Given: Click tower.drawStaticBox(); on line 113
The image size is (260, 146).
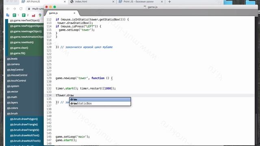Looking at the screenshot, I should (75, 23).
